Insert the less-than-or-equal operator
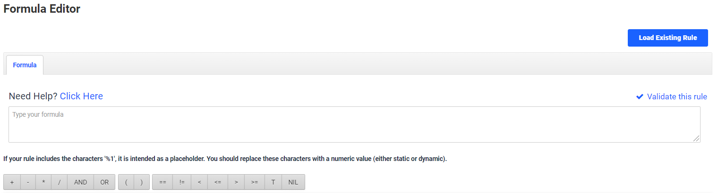This screenshot has width=718, height=193. 217,182
